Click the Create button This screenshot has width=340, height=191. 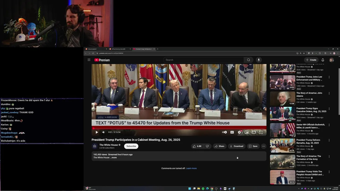311,60
